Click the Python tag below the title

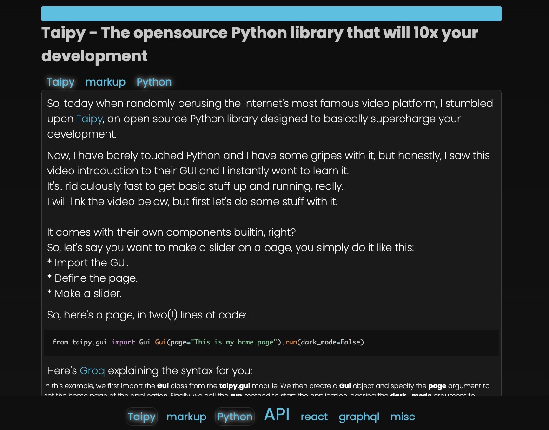154,82
